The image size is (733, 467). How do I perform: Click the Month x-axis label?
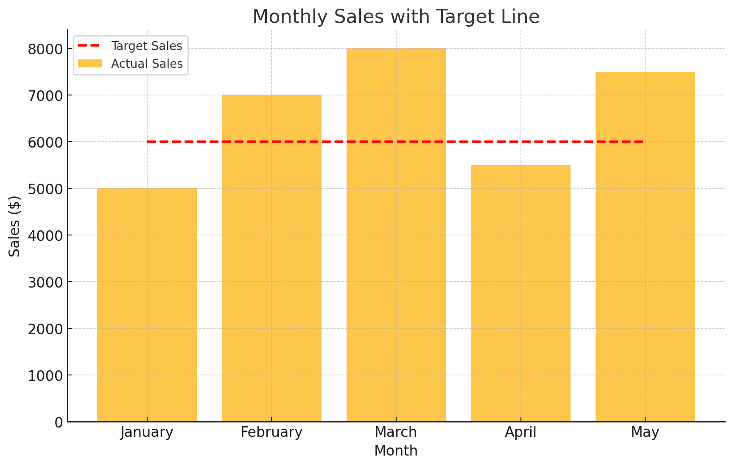coord(396,451)
